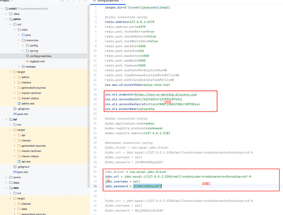Click the code2 project root icon
This screenshot has height=215, width=283.
(x=7, y=8)
